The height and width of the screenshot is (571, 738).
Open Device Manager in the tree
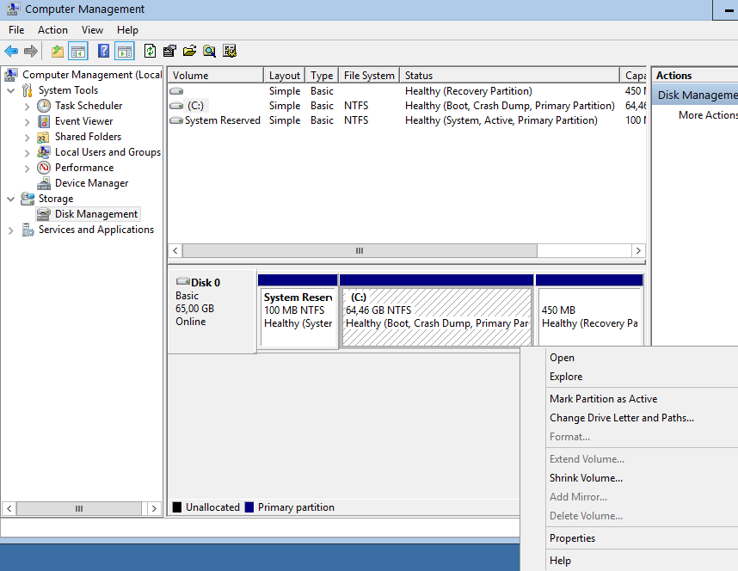tap(91, 183)
